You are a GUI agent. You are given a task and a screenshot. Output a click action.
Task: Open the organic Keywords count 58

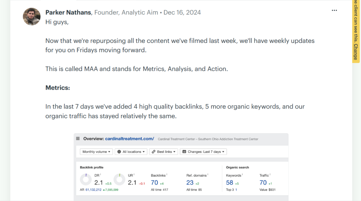point(230,183)
